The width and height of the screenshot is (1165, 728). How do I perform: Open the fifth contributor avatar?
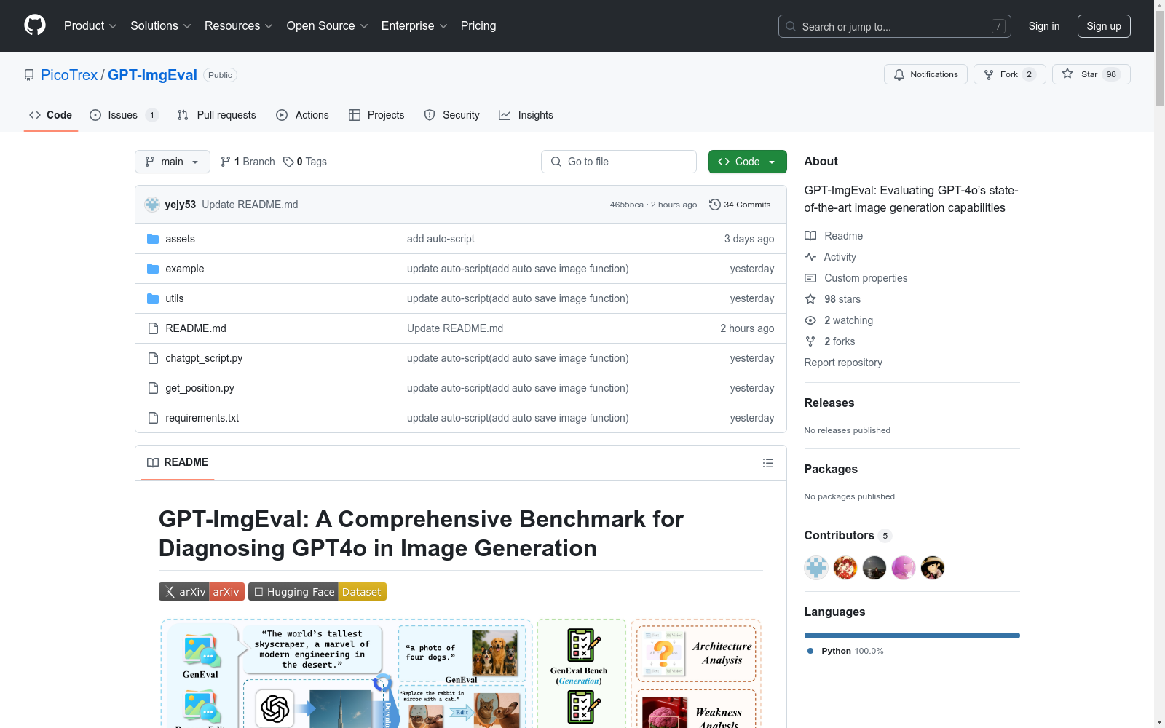click(933, 568)
